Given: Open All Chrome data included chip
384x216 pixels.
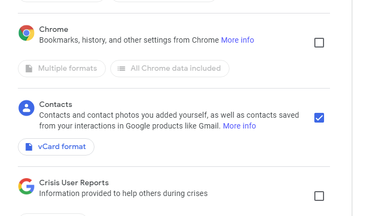Looking at the screenshot, I should (x=170, y=69).
